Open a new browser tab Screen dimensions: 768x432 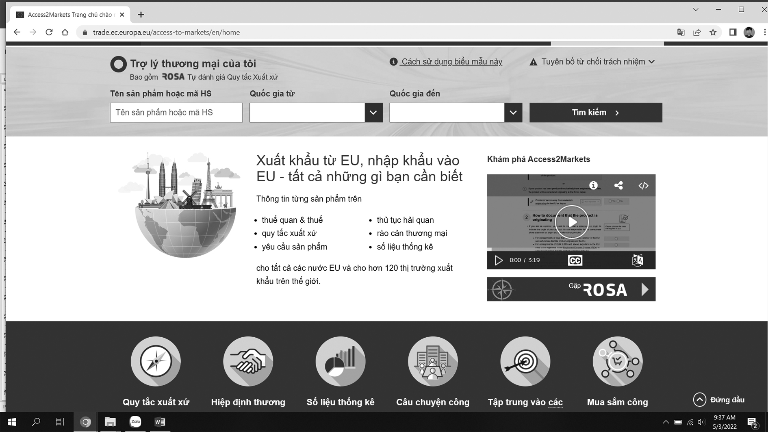141,15
